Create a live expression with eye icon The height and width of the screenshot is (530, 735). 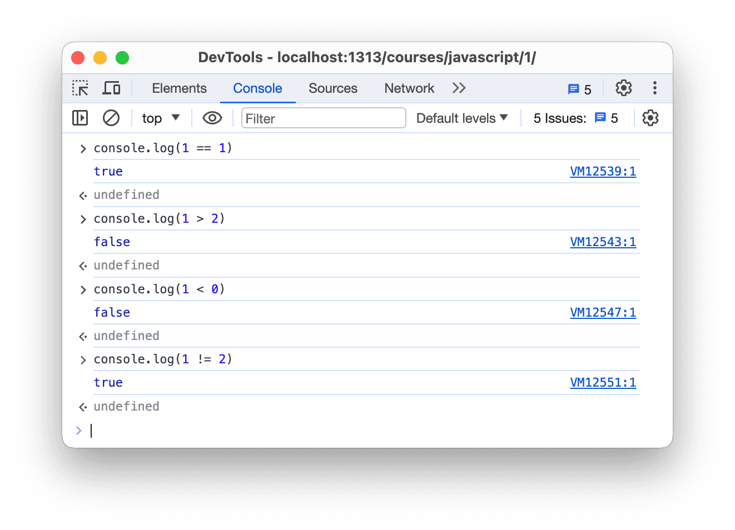click(x=212, y=118)
